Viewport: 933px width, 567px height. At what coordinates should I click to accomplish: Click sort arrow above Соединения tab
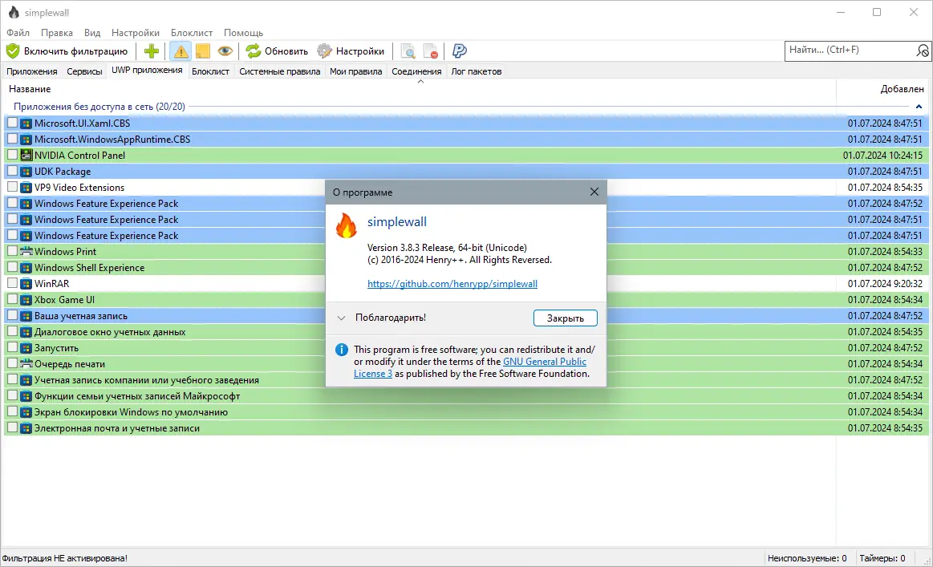click(420, 82)
